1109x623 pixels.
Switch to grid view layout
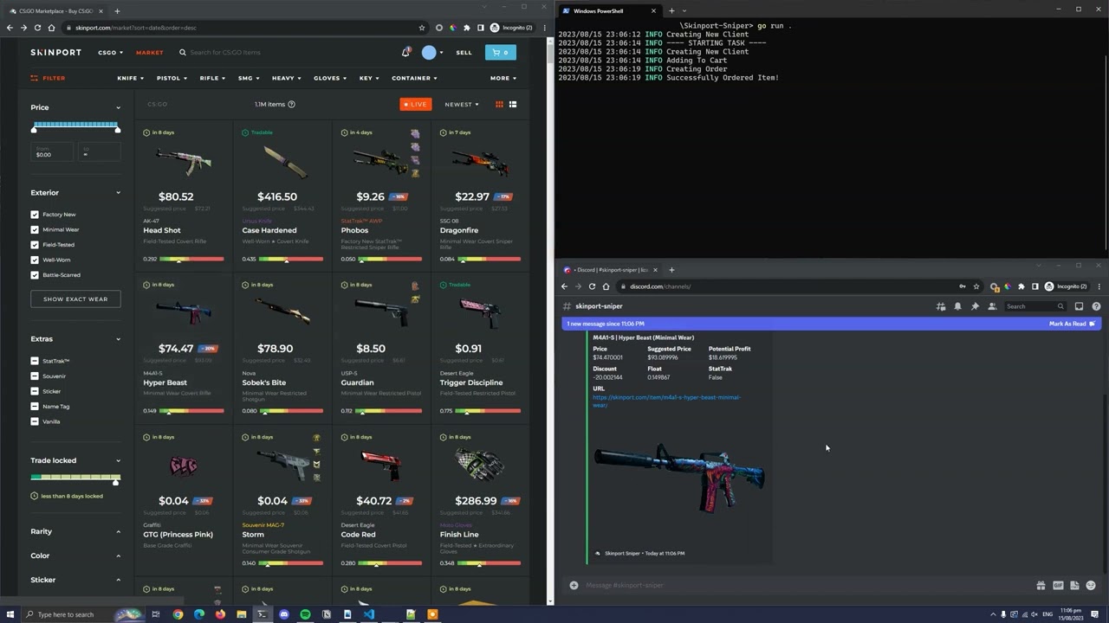(499, 104)
